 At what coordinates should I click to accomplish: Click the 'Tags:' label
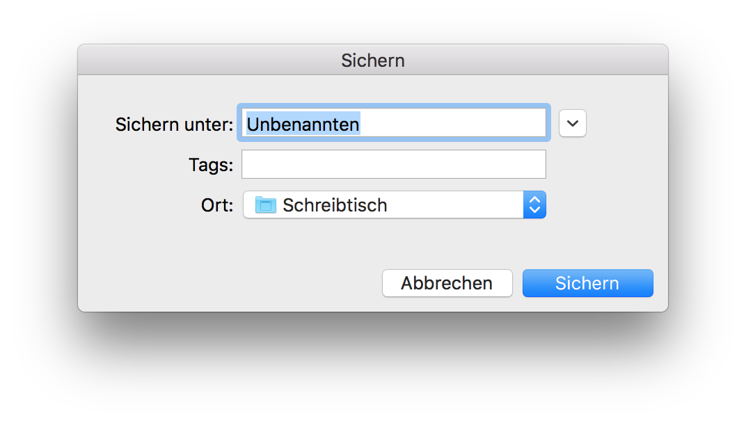coord(211,165)
